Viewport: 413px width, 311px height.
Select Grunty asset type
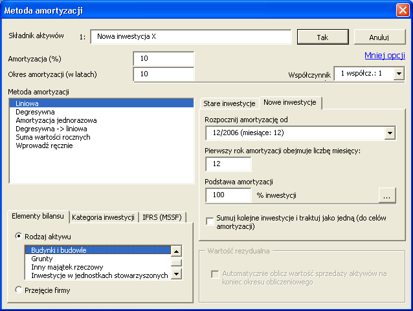point(98,259)
